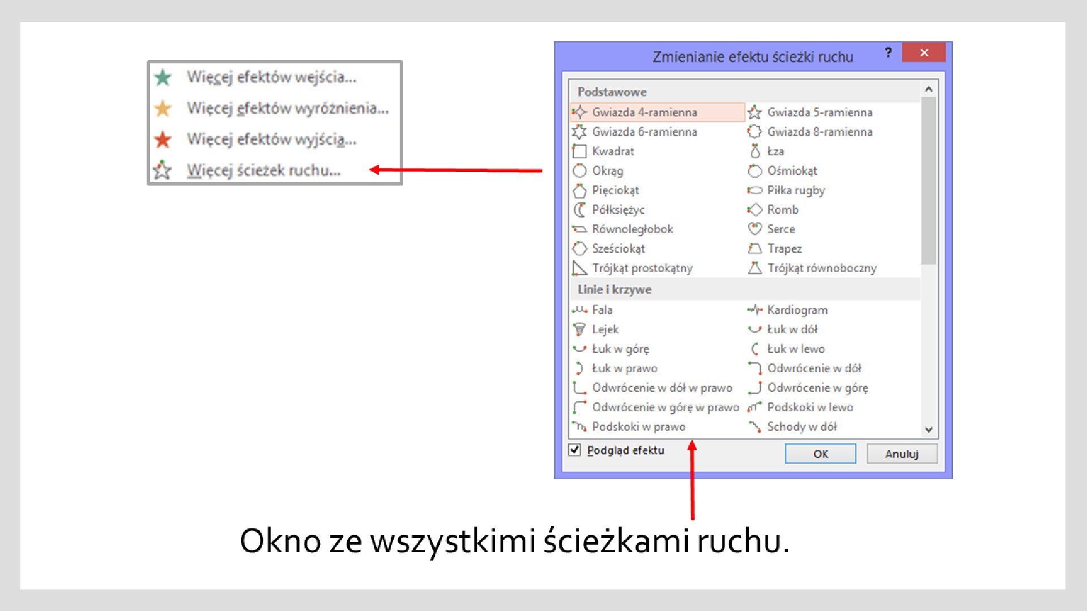Image resolution: width=1087 pixels, height=611 pixels.
Task: Open Więcej efektów wejścia menu entry
Action: coord(272,78)
